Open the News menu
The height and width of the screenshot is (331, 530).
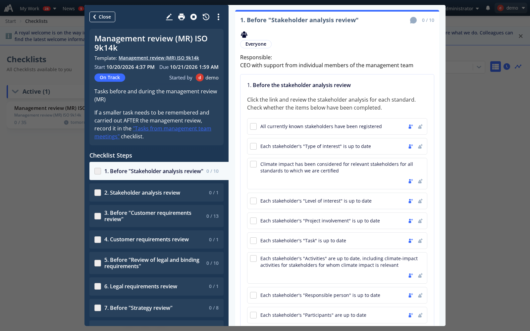coord(69,9)
